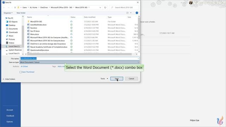
Task: Select the Menu.docx file icon
Action: pos(28,34)
